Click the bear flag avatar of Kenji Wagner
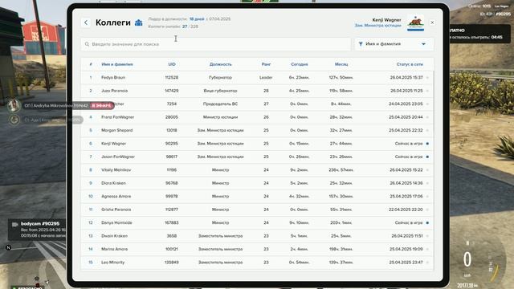Screen dimensions: 514x289 [x=415, y=23]
